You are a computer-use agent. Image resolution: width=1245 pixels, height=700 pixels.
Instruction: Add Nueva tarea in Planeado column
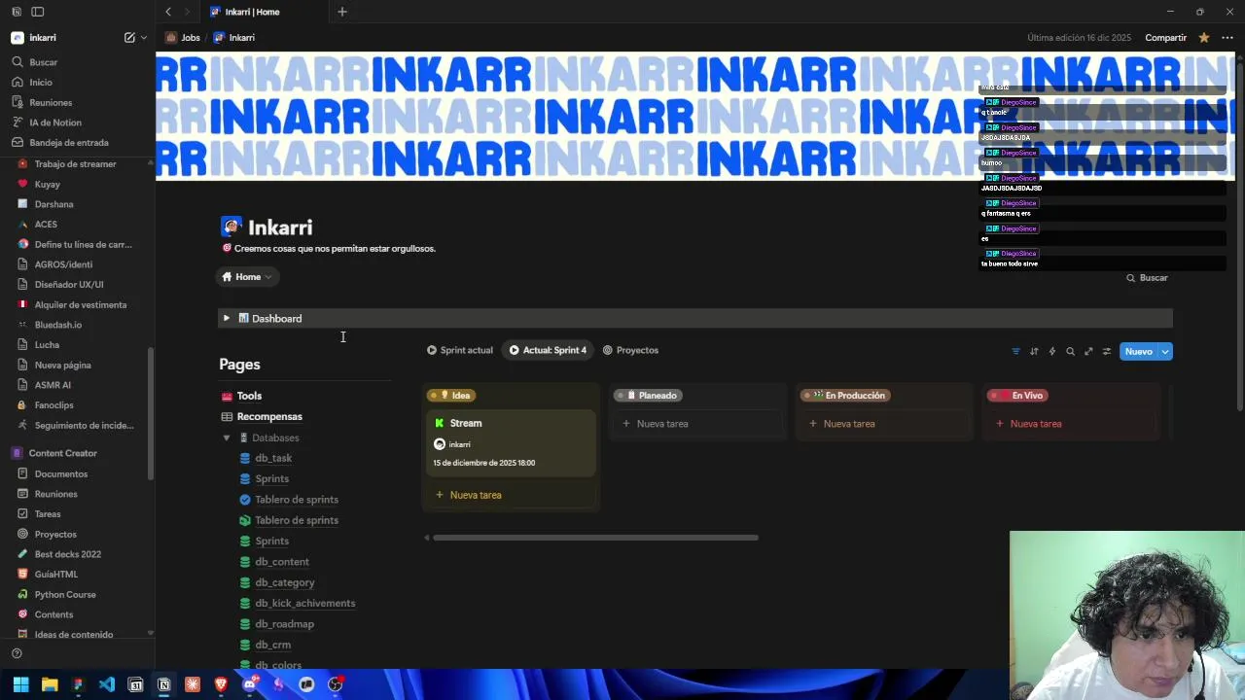pos(697,424)
